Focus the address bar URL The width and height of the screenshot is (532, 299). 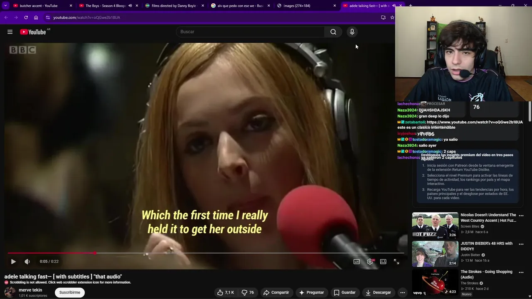pos(86,17)
